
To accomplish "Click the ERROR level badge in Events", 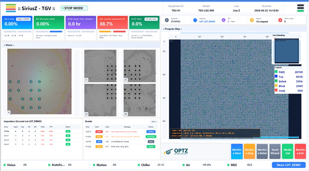I will [x=99, y=132].
